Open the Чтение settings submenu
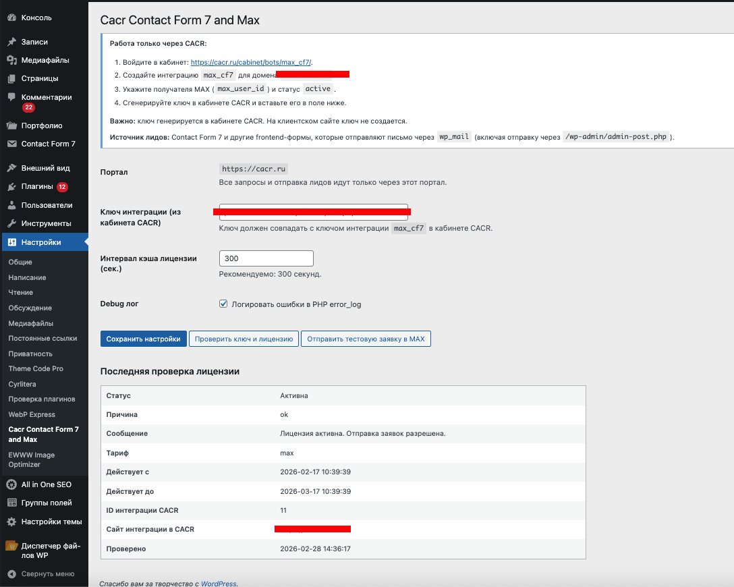This screenshot has width=734, height=587. 21,293
